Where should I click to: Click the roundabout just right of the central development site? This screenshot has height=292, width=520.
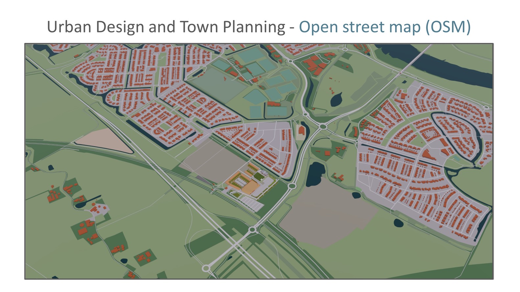(292, 186)
